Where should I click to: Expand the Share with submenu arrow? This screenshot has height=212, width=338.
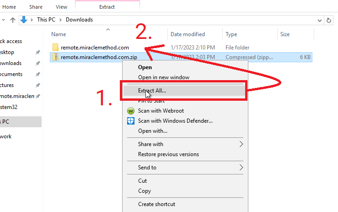pos(241,144)
